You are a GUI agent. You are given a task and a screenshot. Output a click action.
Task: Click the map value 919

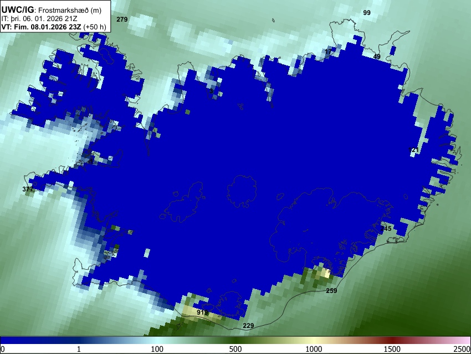[x=202, y=312]
